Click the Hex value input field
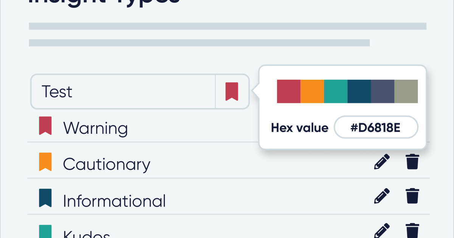 coord(376,128)
